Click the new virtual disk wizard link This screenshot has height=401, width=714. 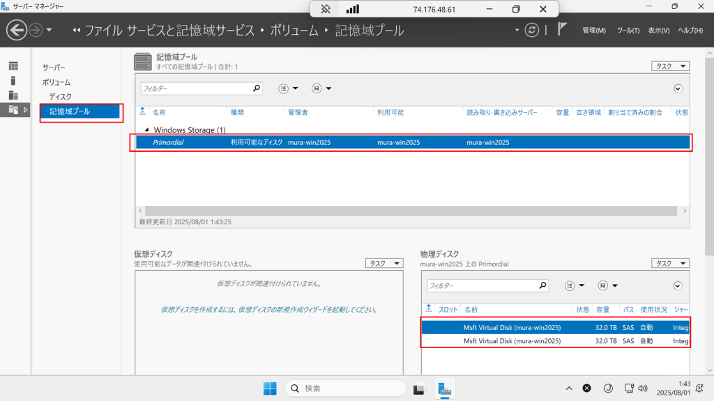[x=269, y=310]
